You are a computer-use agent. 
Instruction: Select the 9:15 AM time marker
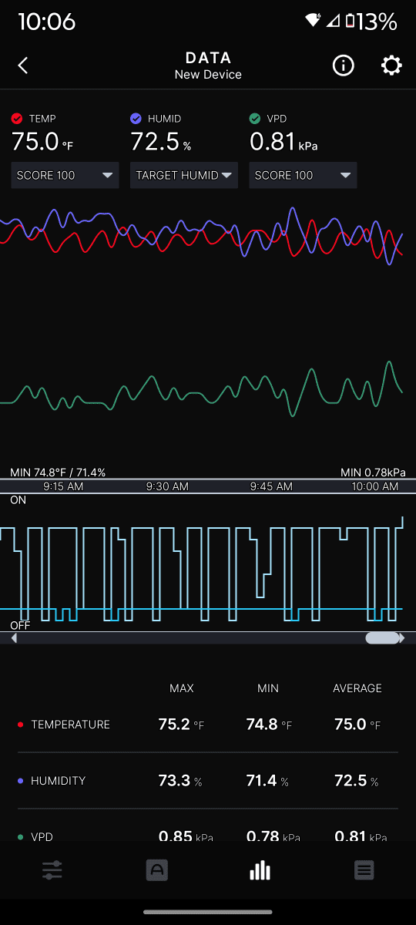[63, 486]
